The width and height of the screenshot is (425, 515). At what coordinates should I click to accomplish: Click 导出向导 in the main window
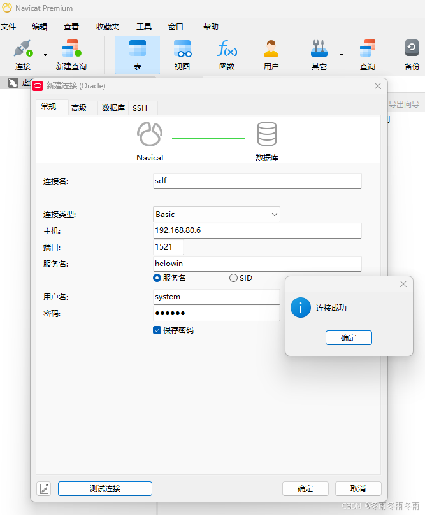[404, 104]
